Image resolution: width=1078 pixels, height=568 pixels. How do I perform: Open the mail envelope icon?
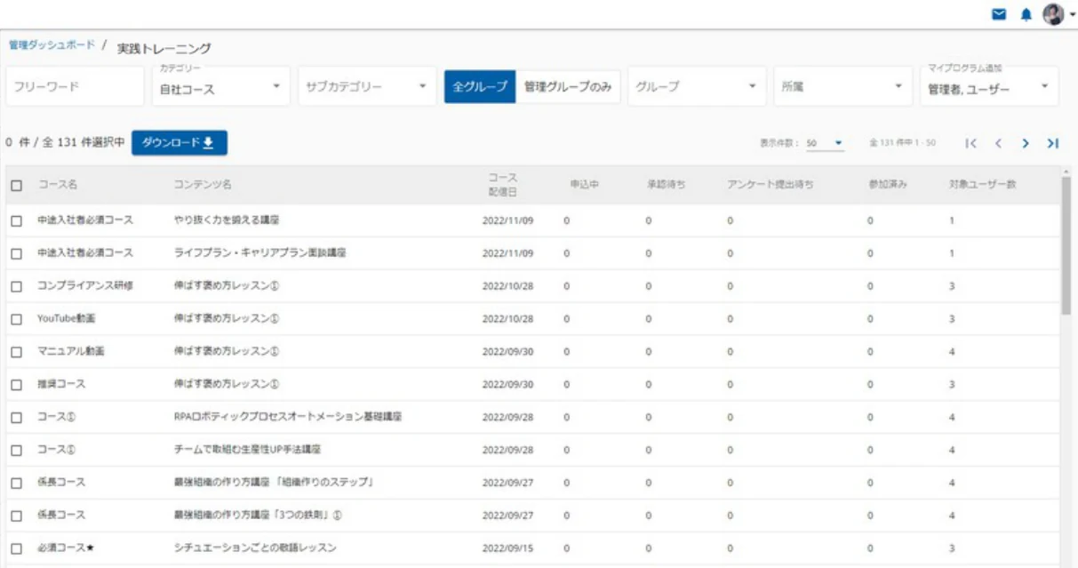pyautogui.click(x=1000, y=14)
